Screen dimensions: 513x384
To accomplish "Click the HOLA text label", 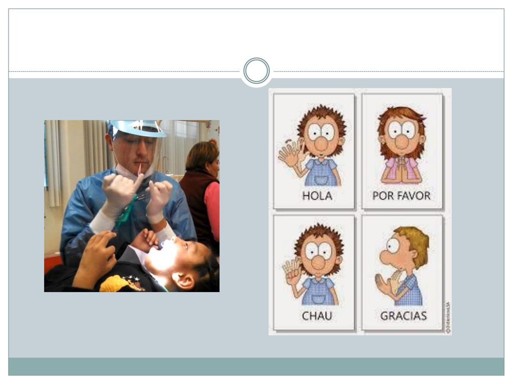I will (317, 195).
